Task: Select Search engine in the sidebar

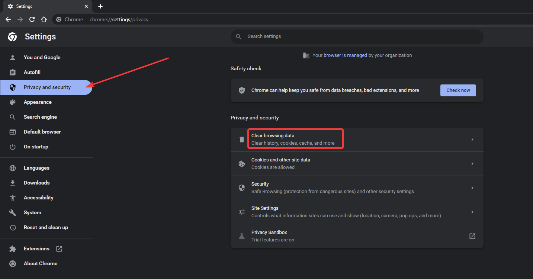Action: [40, 117]
